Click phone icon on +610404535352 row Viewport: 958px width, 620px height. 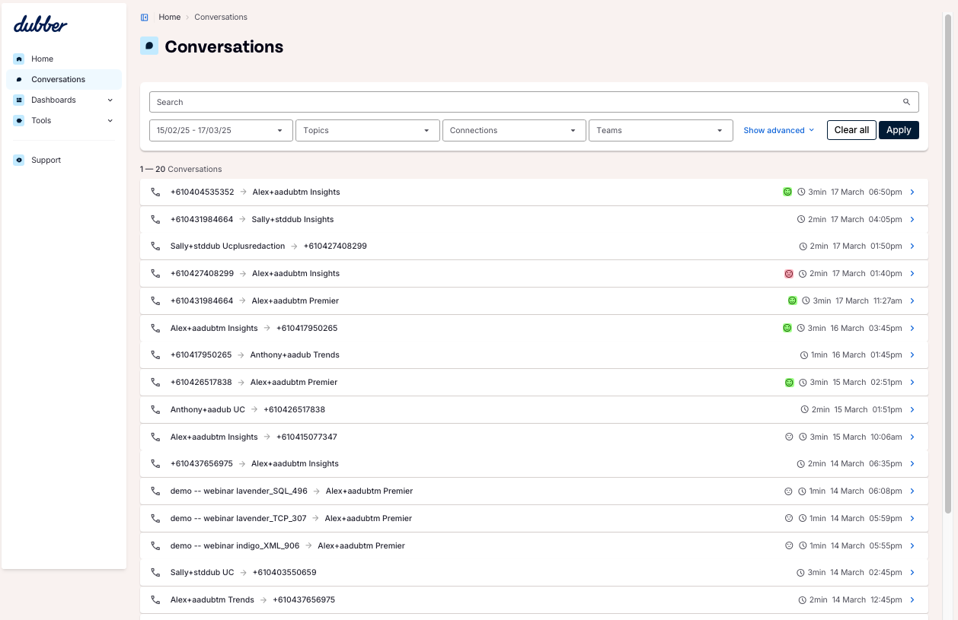point(155,192)
